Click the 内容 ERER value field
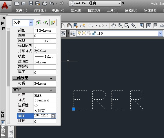This screenshot has width=164, height=138. [x=45, y=95]
